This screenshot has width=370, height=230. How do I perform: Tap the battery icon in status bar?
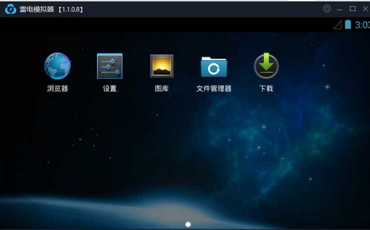click(348, 25)
